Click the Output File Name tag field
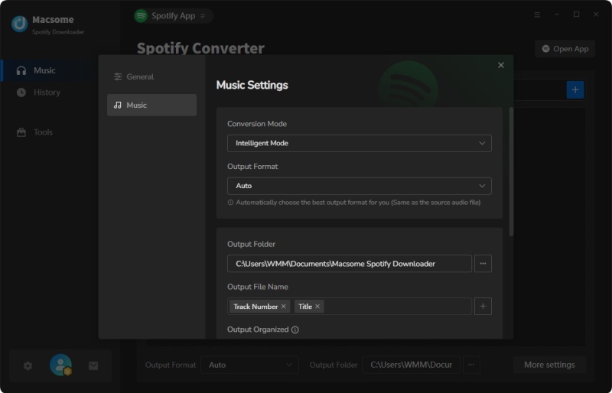Screen dimensions: 612x393 350,307
